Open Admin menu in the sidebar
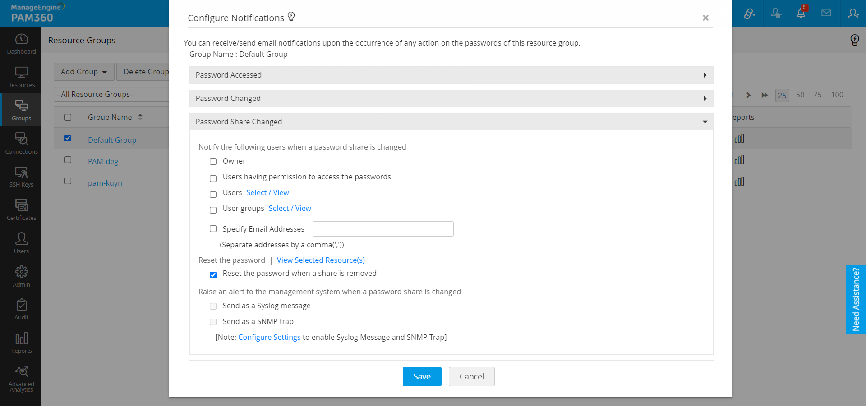 click(21, 276)
